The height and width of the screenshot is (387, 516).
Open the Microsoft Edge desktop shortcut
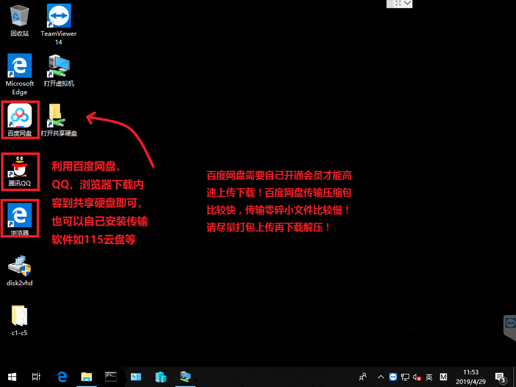20,74
